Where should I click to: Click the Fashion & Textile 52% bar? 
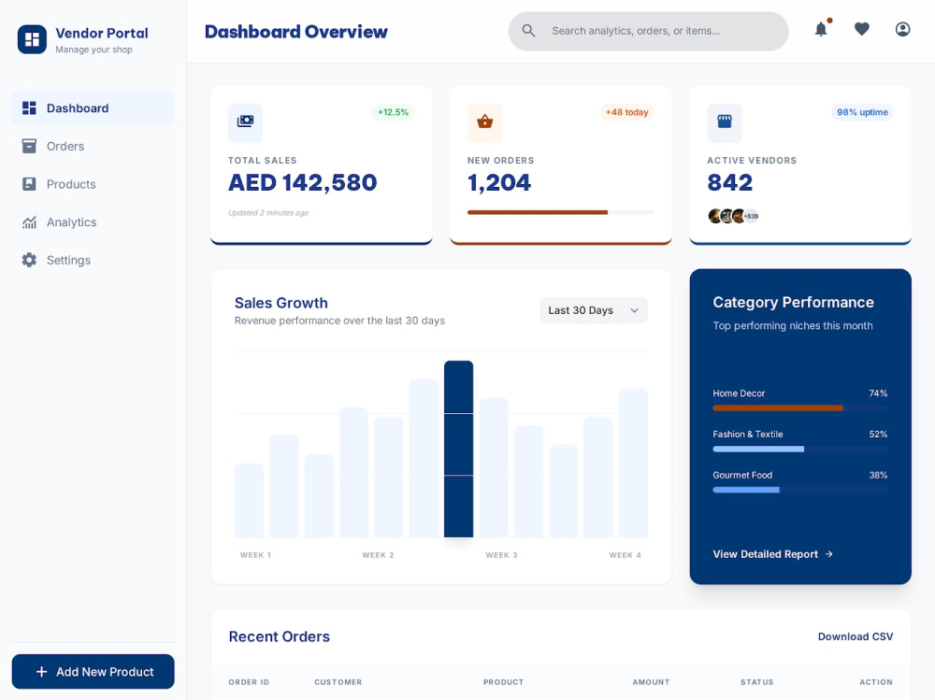(799, 449)
